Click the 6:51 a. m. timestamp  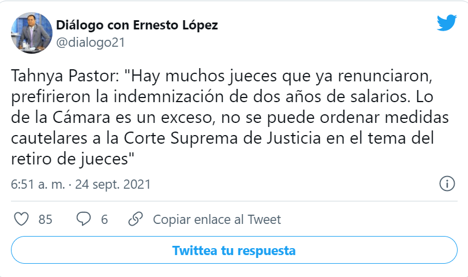click(38, 184)
